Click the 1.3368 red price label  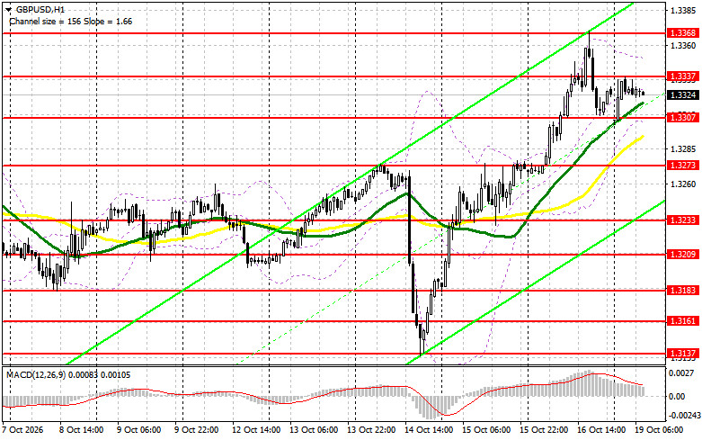pos(683,33)
